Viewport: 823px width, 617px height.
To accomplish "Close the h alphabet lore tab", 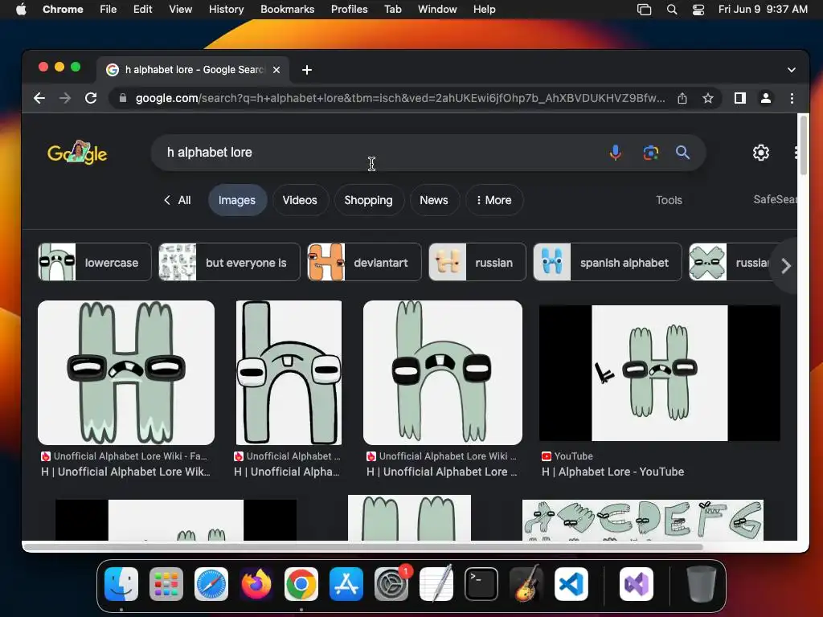I will click(276, 70).
